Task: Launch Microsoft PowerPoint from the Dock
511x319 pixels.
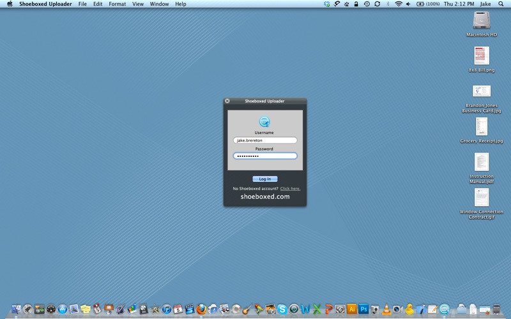Action: [328, 309]
